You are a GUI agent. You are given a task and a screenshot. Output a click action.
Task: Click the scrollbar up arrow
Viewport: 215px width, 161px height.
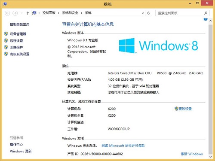210,21
